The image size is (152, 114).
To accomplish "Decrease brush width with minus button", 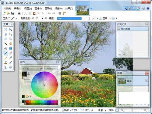I will point(33,18).
